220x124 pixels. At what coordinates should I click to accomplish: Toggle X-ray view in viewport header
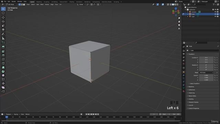(x=168, y=4)
